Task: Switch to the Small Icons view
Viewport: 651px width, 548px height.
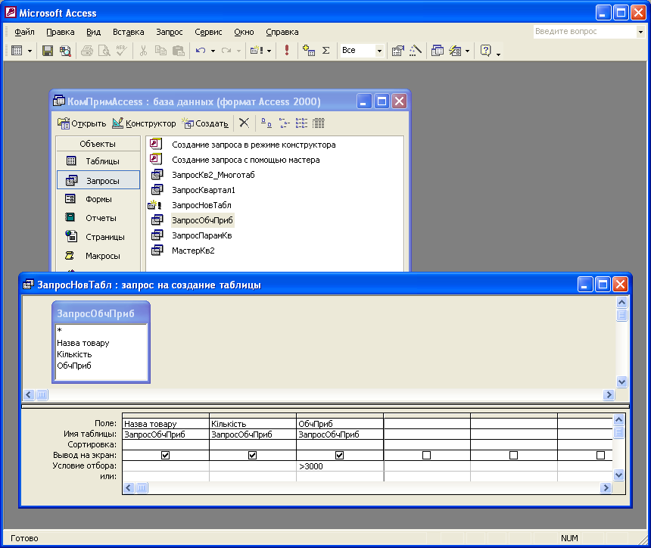Action: [x=284, y=123]
